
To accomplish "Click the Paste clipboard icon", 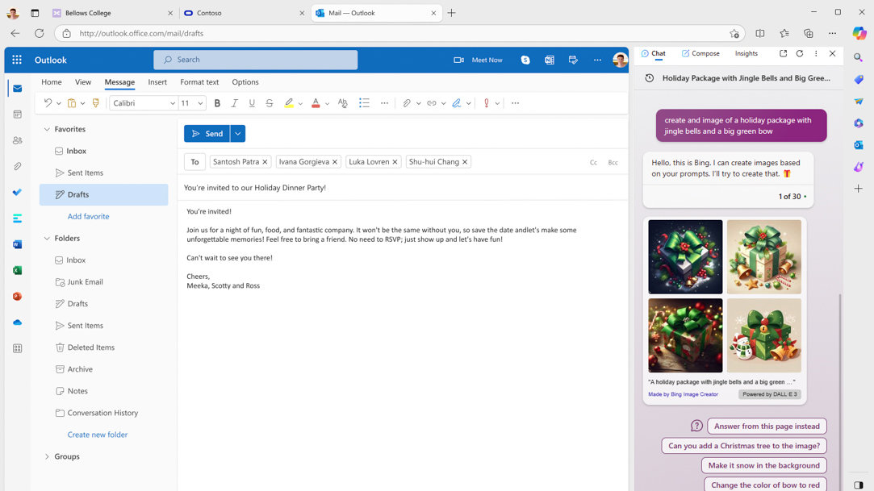I will click(x=71, y=103).
